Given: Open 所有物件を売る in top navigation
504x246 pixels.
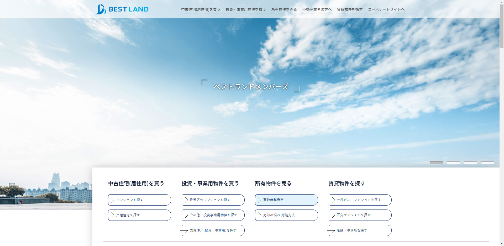Looking at the screenshot, I should [x=284, y=9].
